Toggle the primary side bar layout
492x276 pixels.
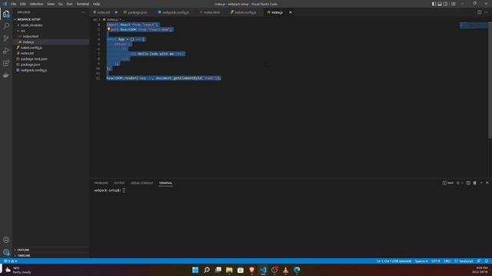[x=434, y=4]
